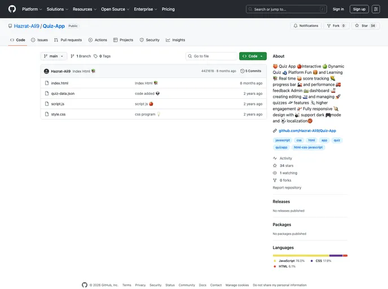Image resolution: width=388 pixels, height=289 pixels.
Task: Click the Notifications bell button
Action: coord(306,26)
